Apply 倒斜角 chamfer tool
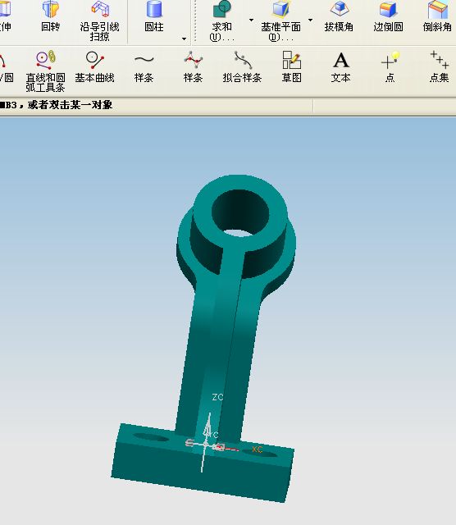Image resolution: width=456 pixels, height=525 pixels. coord(437,16)
